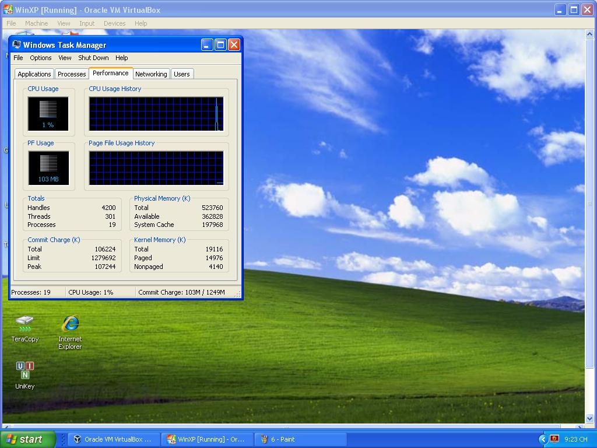Click the VirtualBox window title icon
597x448 pixels.
[x=8, y=10]
